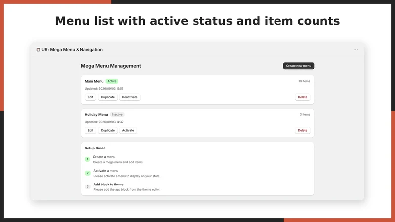Click step 2 green circle in Setup Guide
Image resolution: width=395 pixels, height=222 pixels.
88,173
